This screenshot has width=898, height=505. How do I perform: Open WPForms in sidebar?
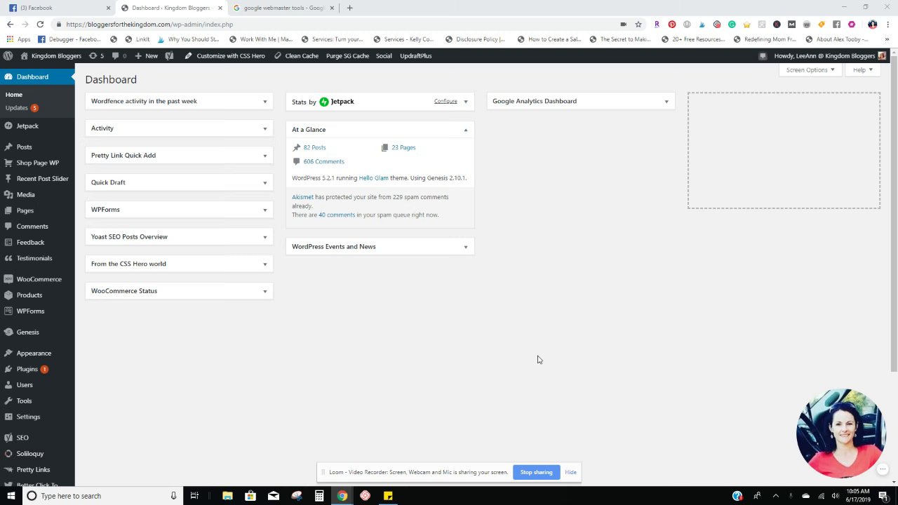coord(37,311)
